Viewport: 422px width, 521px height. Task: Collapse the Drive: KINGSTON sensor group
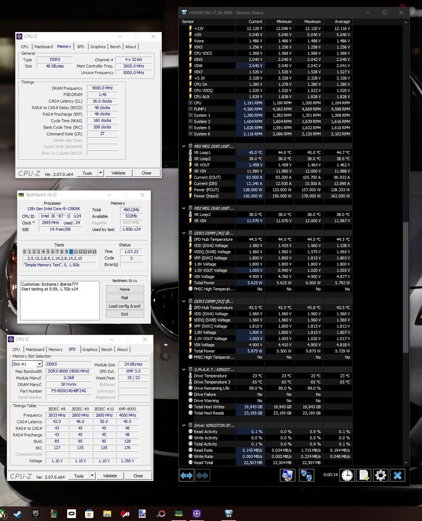coord(184,425)
